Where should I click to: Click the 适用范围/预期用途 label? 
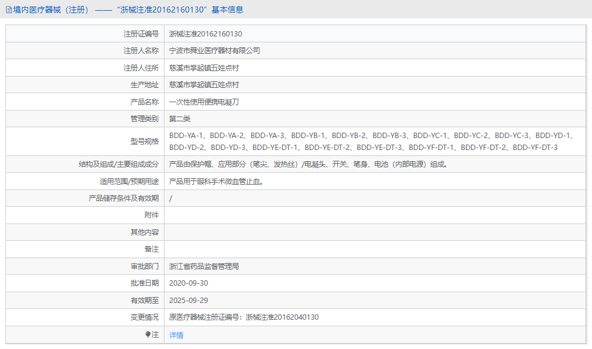click(x=129, y=182)
